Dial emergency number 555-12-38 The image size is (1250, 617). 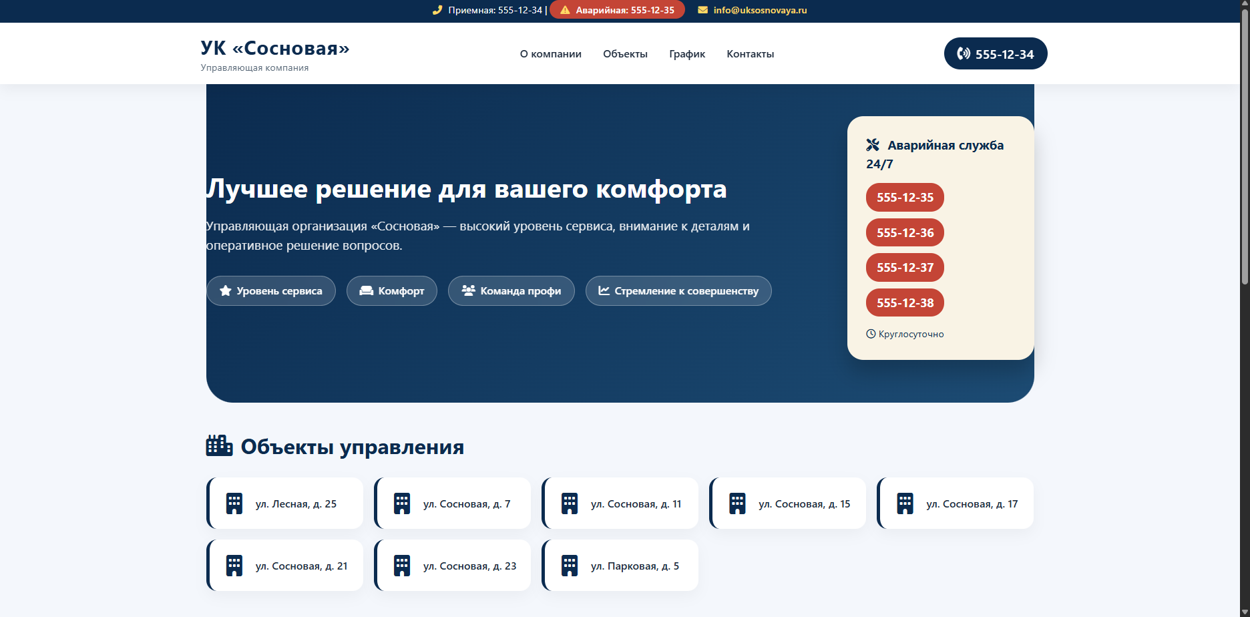point(905,303)
